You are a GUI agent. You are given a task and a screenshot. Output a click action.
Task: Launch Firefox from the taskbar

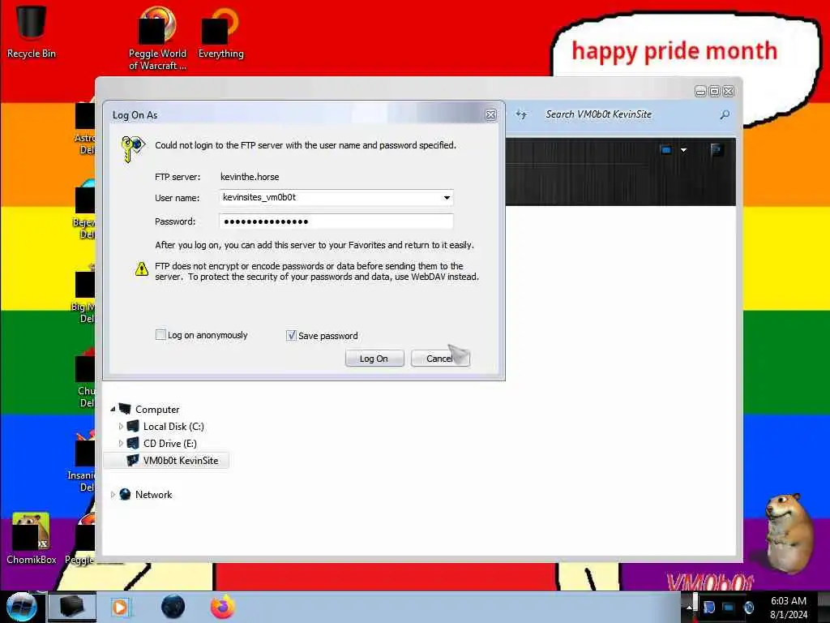pos(222,607)
